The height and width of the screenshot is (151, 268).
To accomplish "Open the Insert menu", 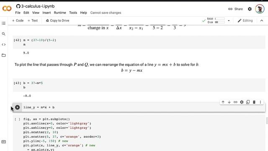I will [46, 13].
